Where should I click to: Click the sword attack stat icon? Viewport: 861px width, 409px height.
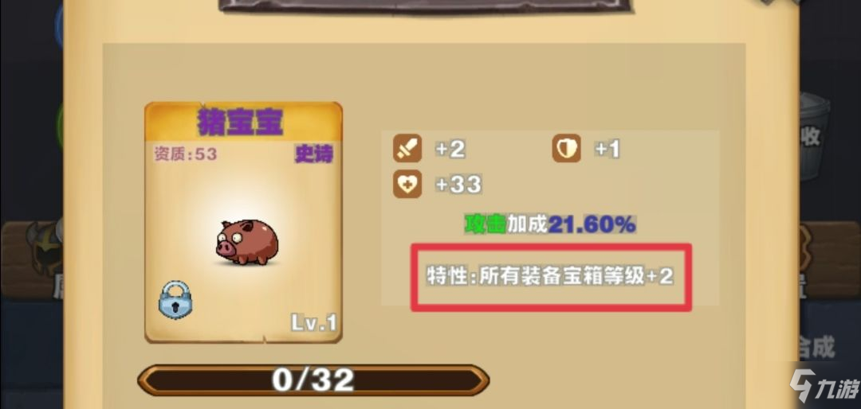click(x=407, y=149)
